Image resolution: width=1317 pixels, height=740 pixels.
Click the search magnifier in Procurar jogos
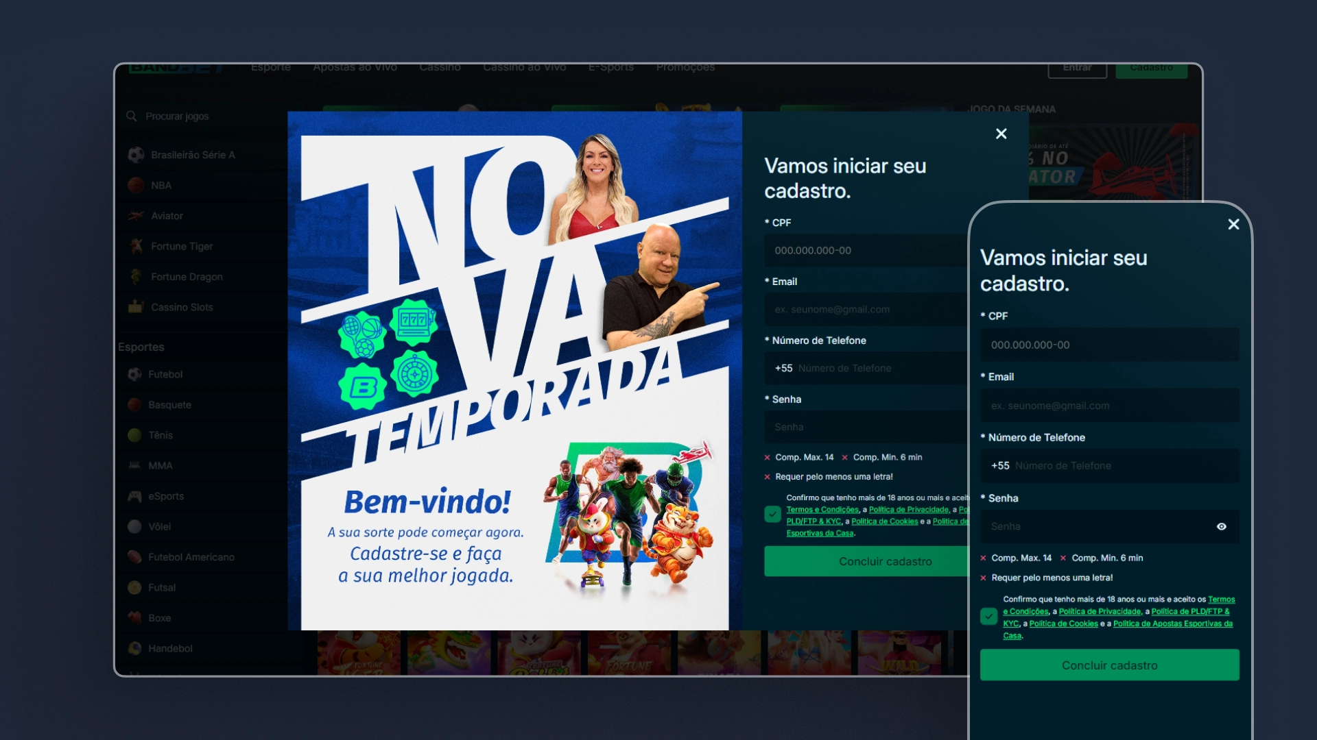(x=132, y=116)
